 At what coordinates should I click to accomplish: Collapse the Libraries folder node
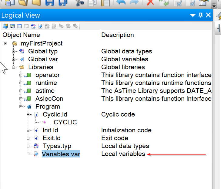[13, 67]
